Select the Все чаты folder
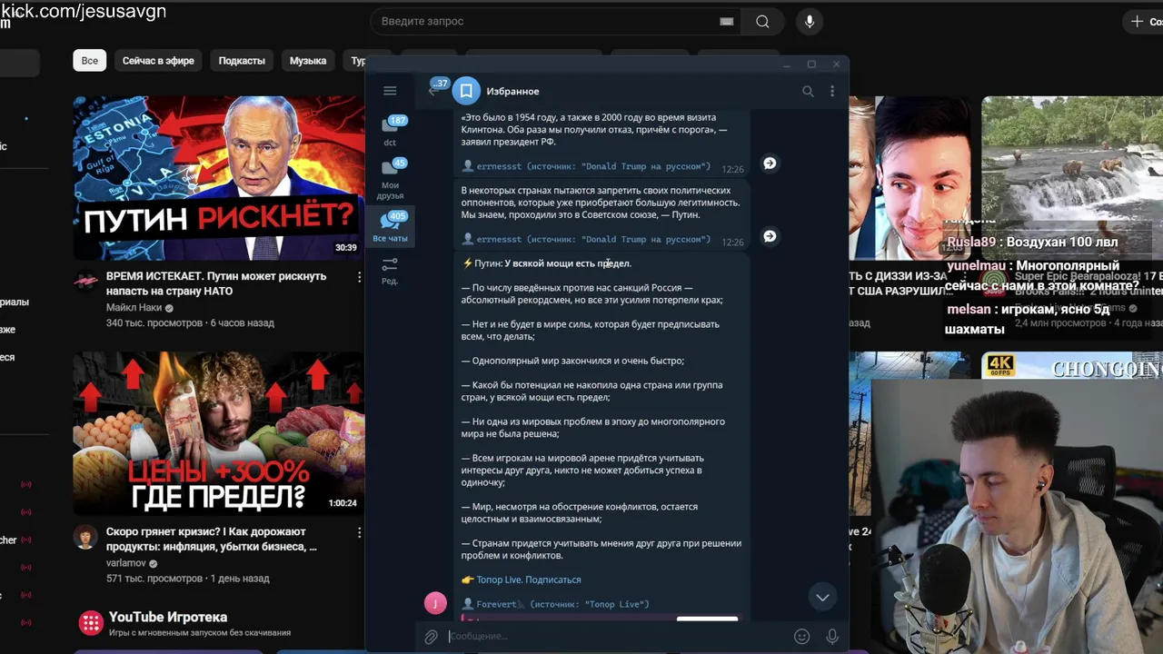 pos(391,227)
